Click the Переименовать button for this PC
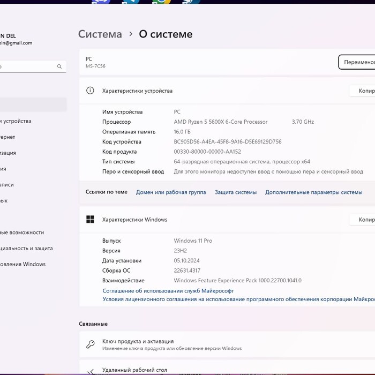Image resolution: width=375 pixels, height=375 pixels. [357, 62]
